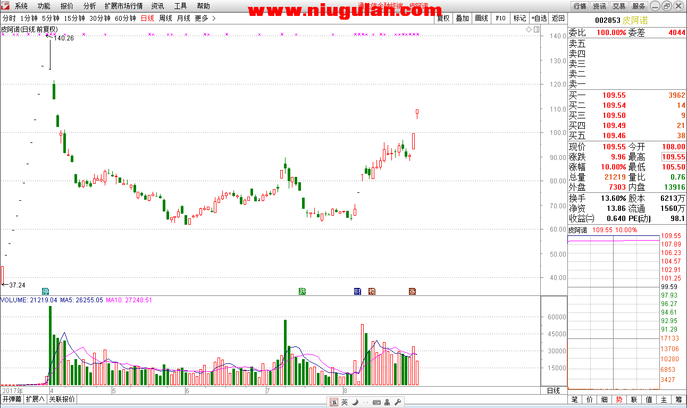The width and height of the screenshot is (687, 408).
Task: Click the 日线 label below volume axis
Action: click(x=554, y=390)
